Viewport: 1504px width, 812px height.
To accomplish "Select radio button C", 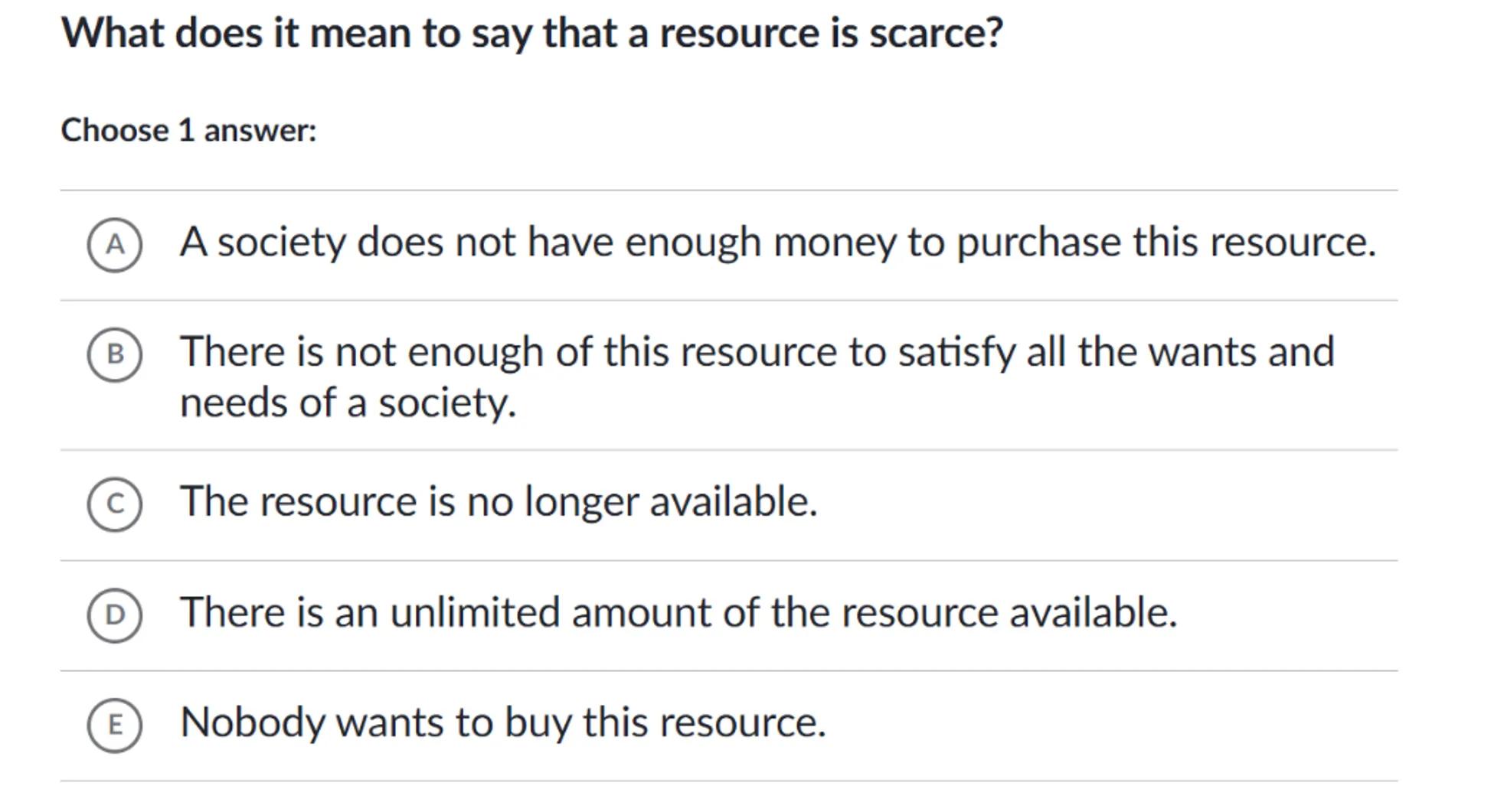I will pos(115,504).
